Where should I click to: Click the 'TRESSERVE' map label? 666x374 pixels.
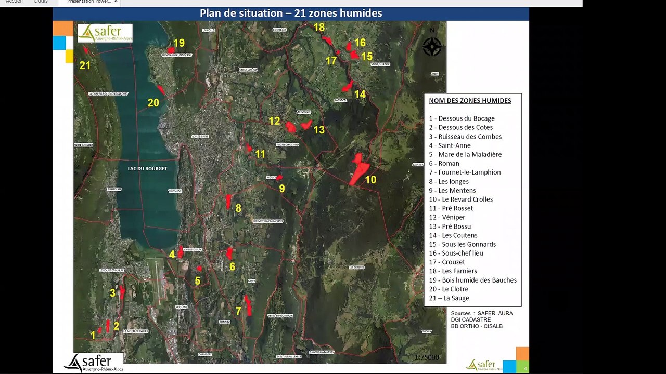pyautogui.click(x=175, y=191)
